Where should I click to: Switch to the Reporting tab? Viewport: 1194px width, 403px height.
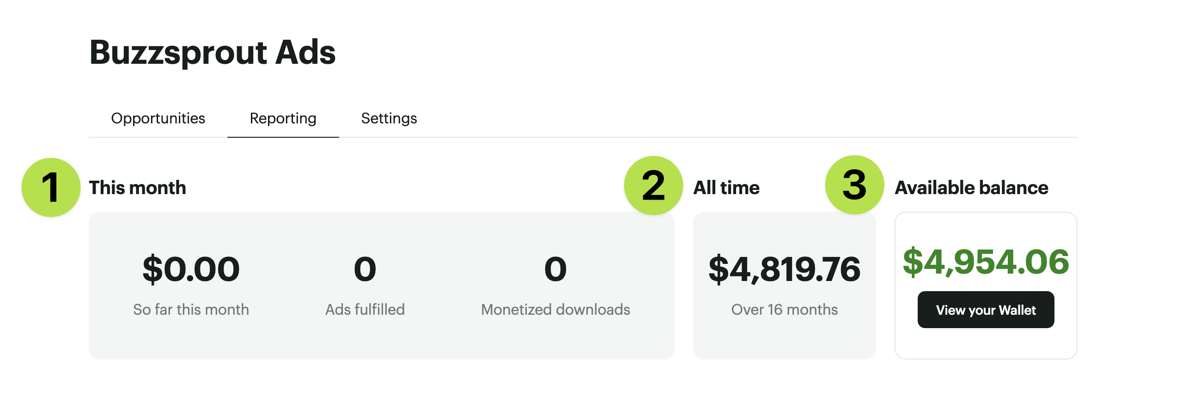coord(283,118)
